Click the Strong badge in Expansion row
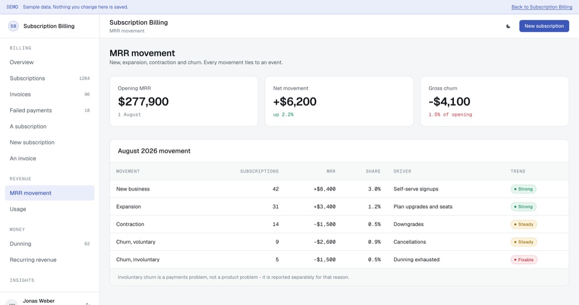This screenshot has height=305, width=579. pos(523,206)
